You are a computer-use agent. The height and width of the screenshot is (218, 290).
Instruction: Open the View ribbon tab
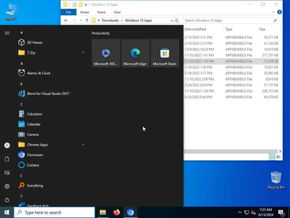[117, 12]
